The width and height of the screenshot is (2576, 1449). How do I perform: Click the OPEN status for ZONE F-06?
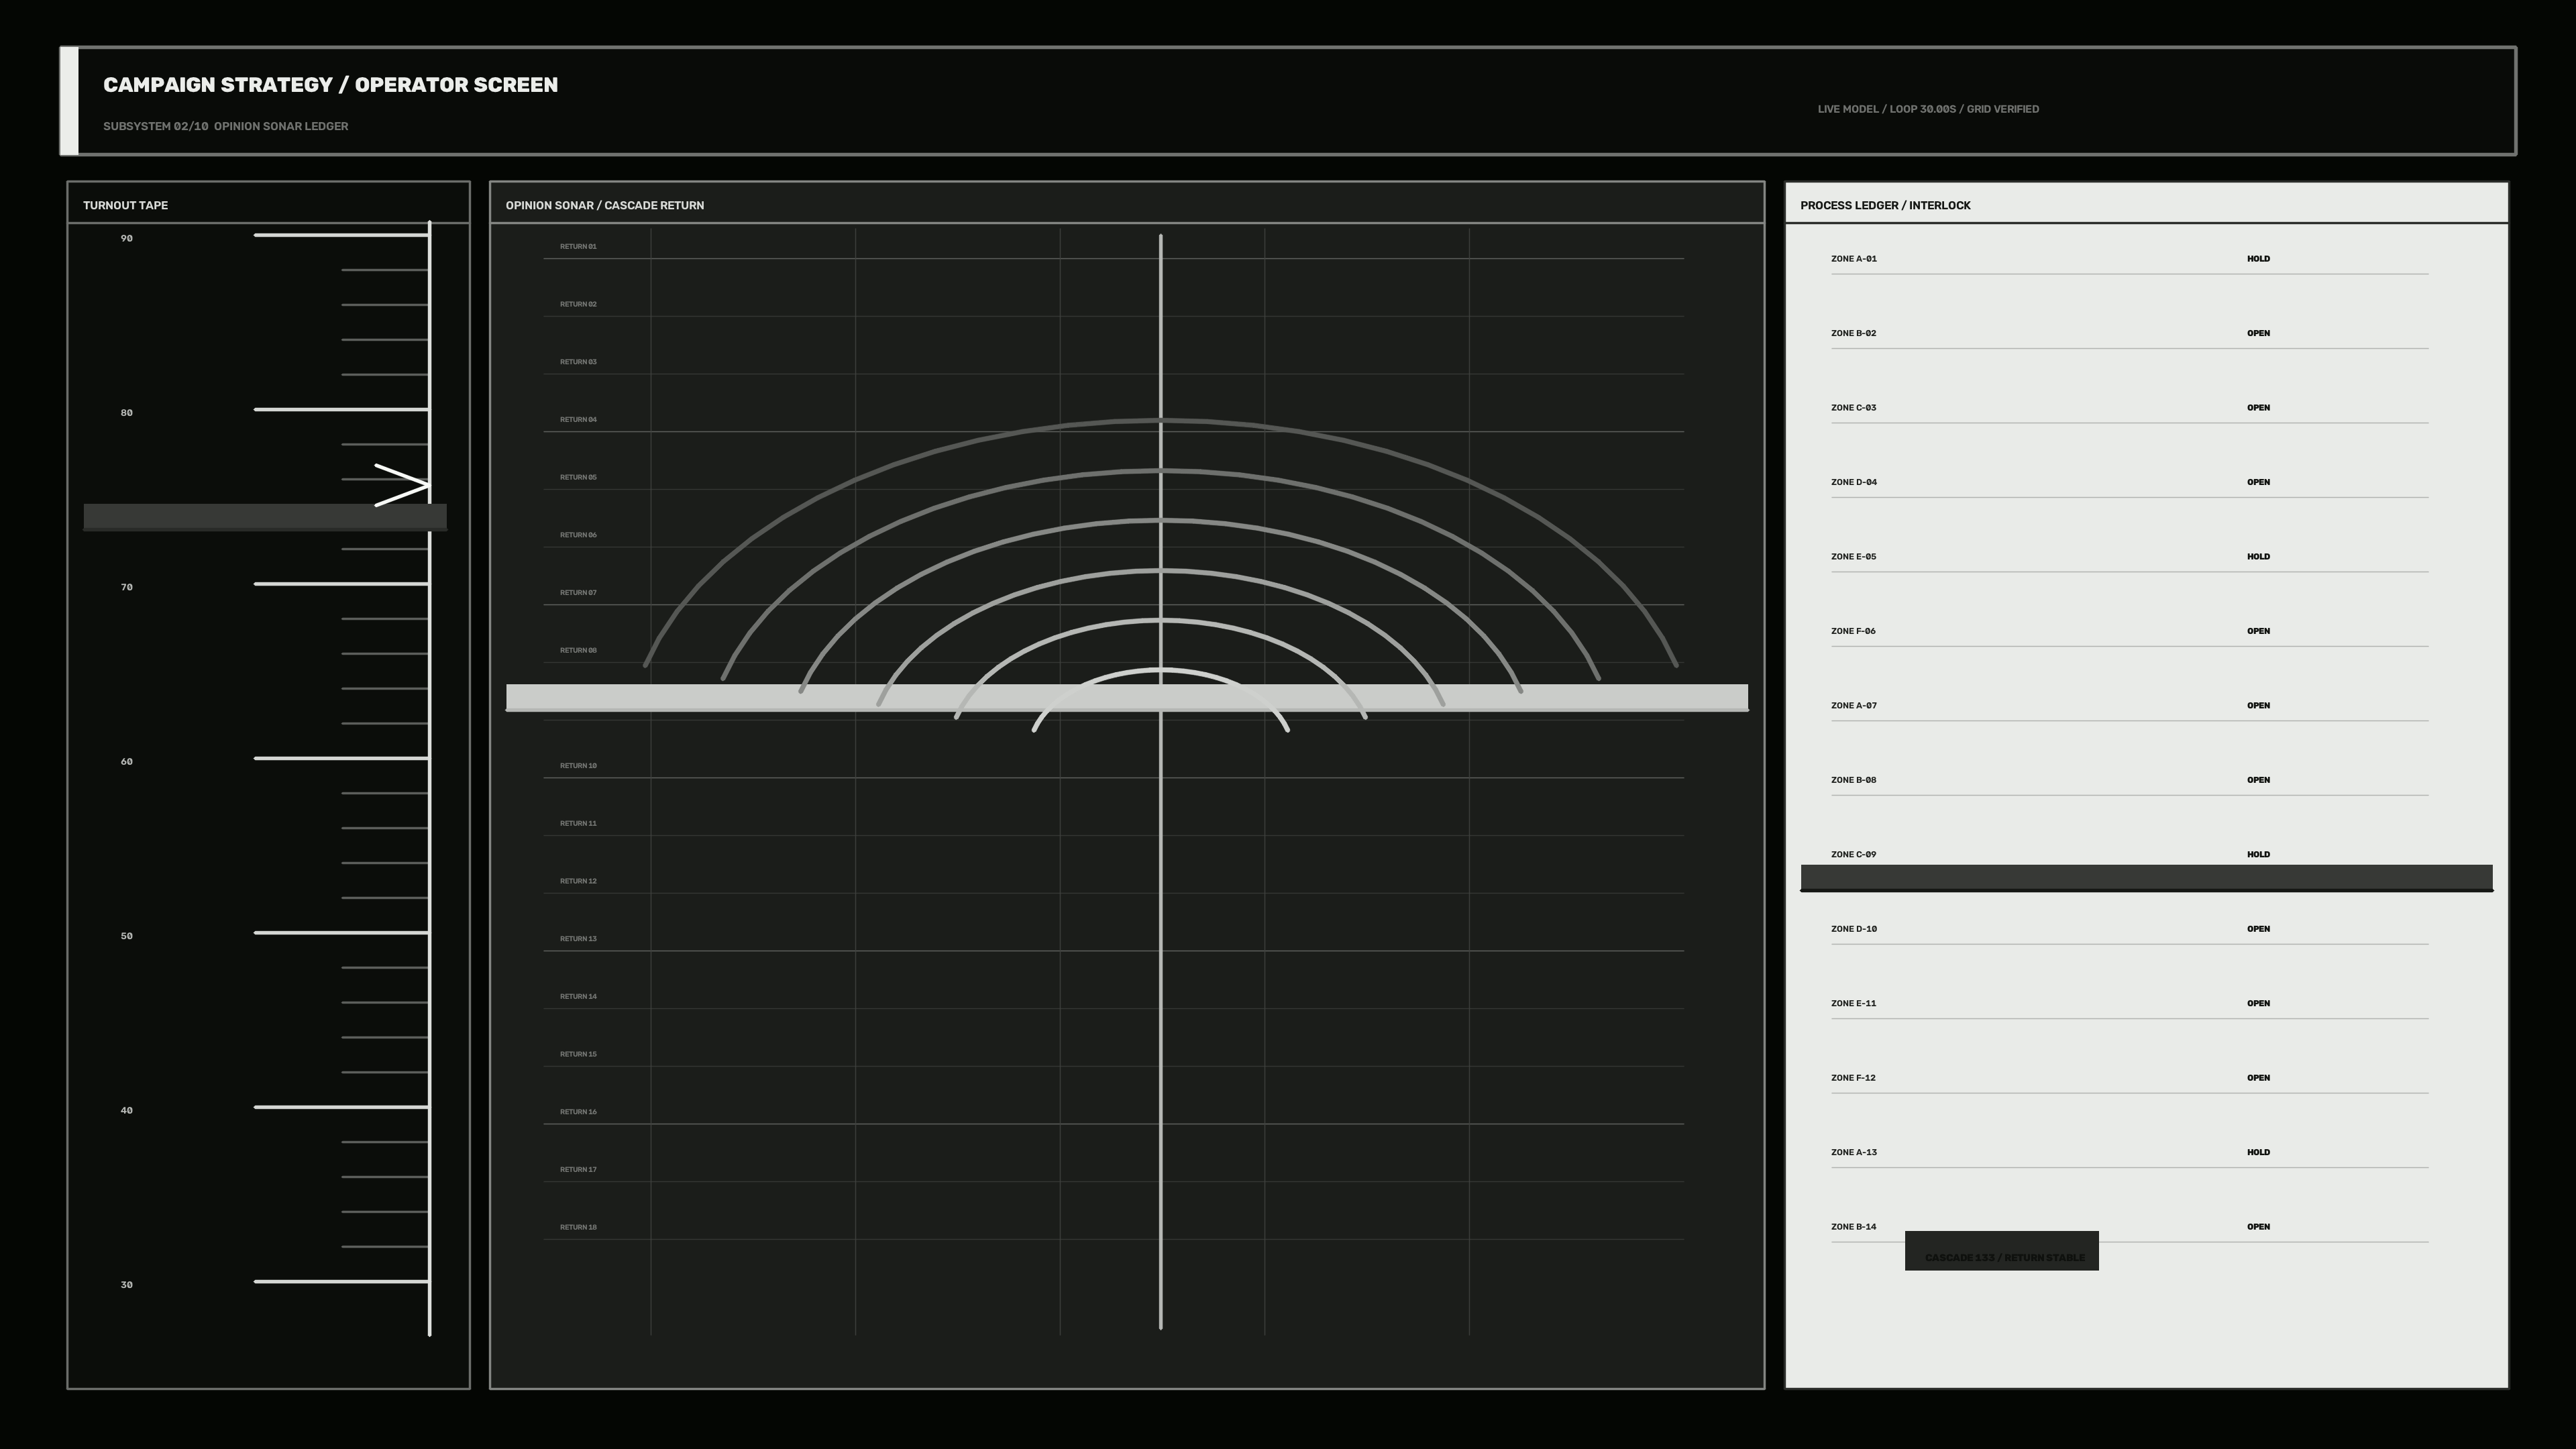pyautogui.click(x=2258, y=631)
